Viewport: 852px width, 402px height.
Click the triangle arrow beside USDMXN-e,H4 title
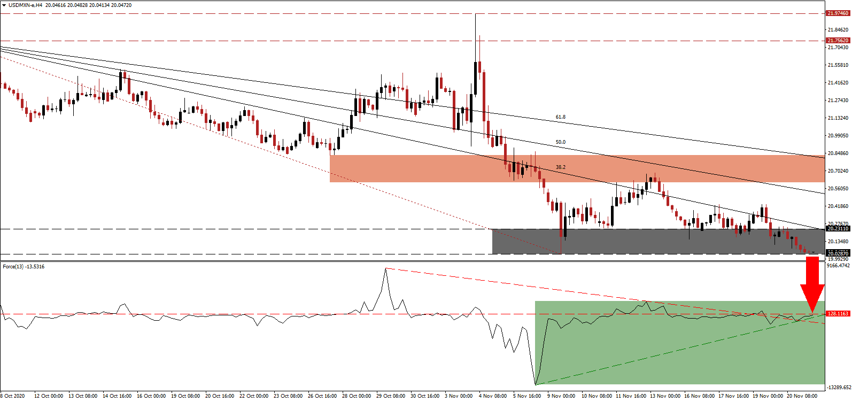[x=4, y=5]
